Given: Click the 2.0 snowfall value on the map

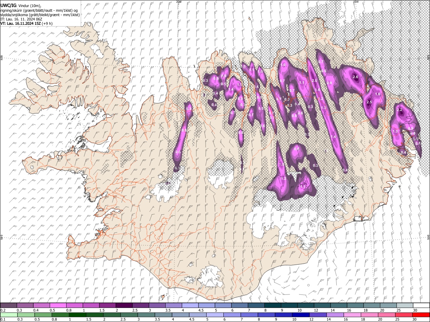Looking at the screenshot, I should pos(315,81).
